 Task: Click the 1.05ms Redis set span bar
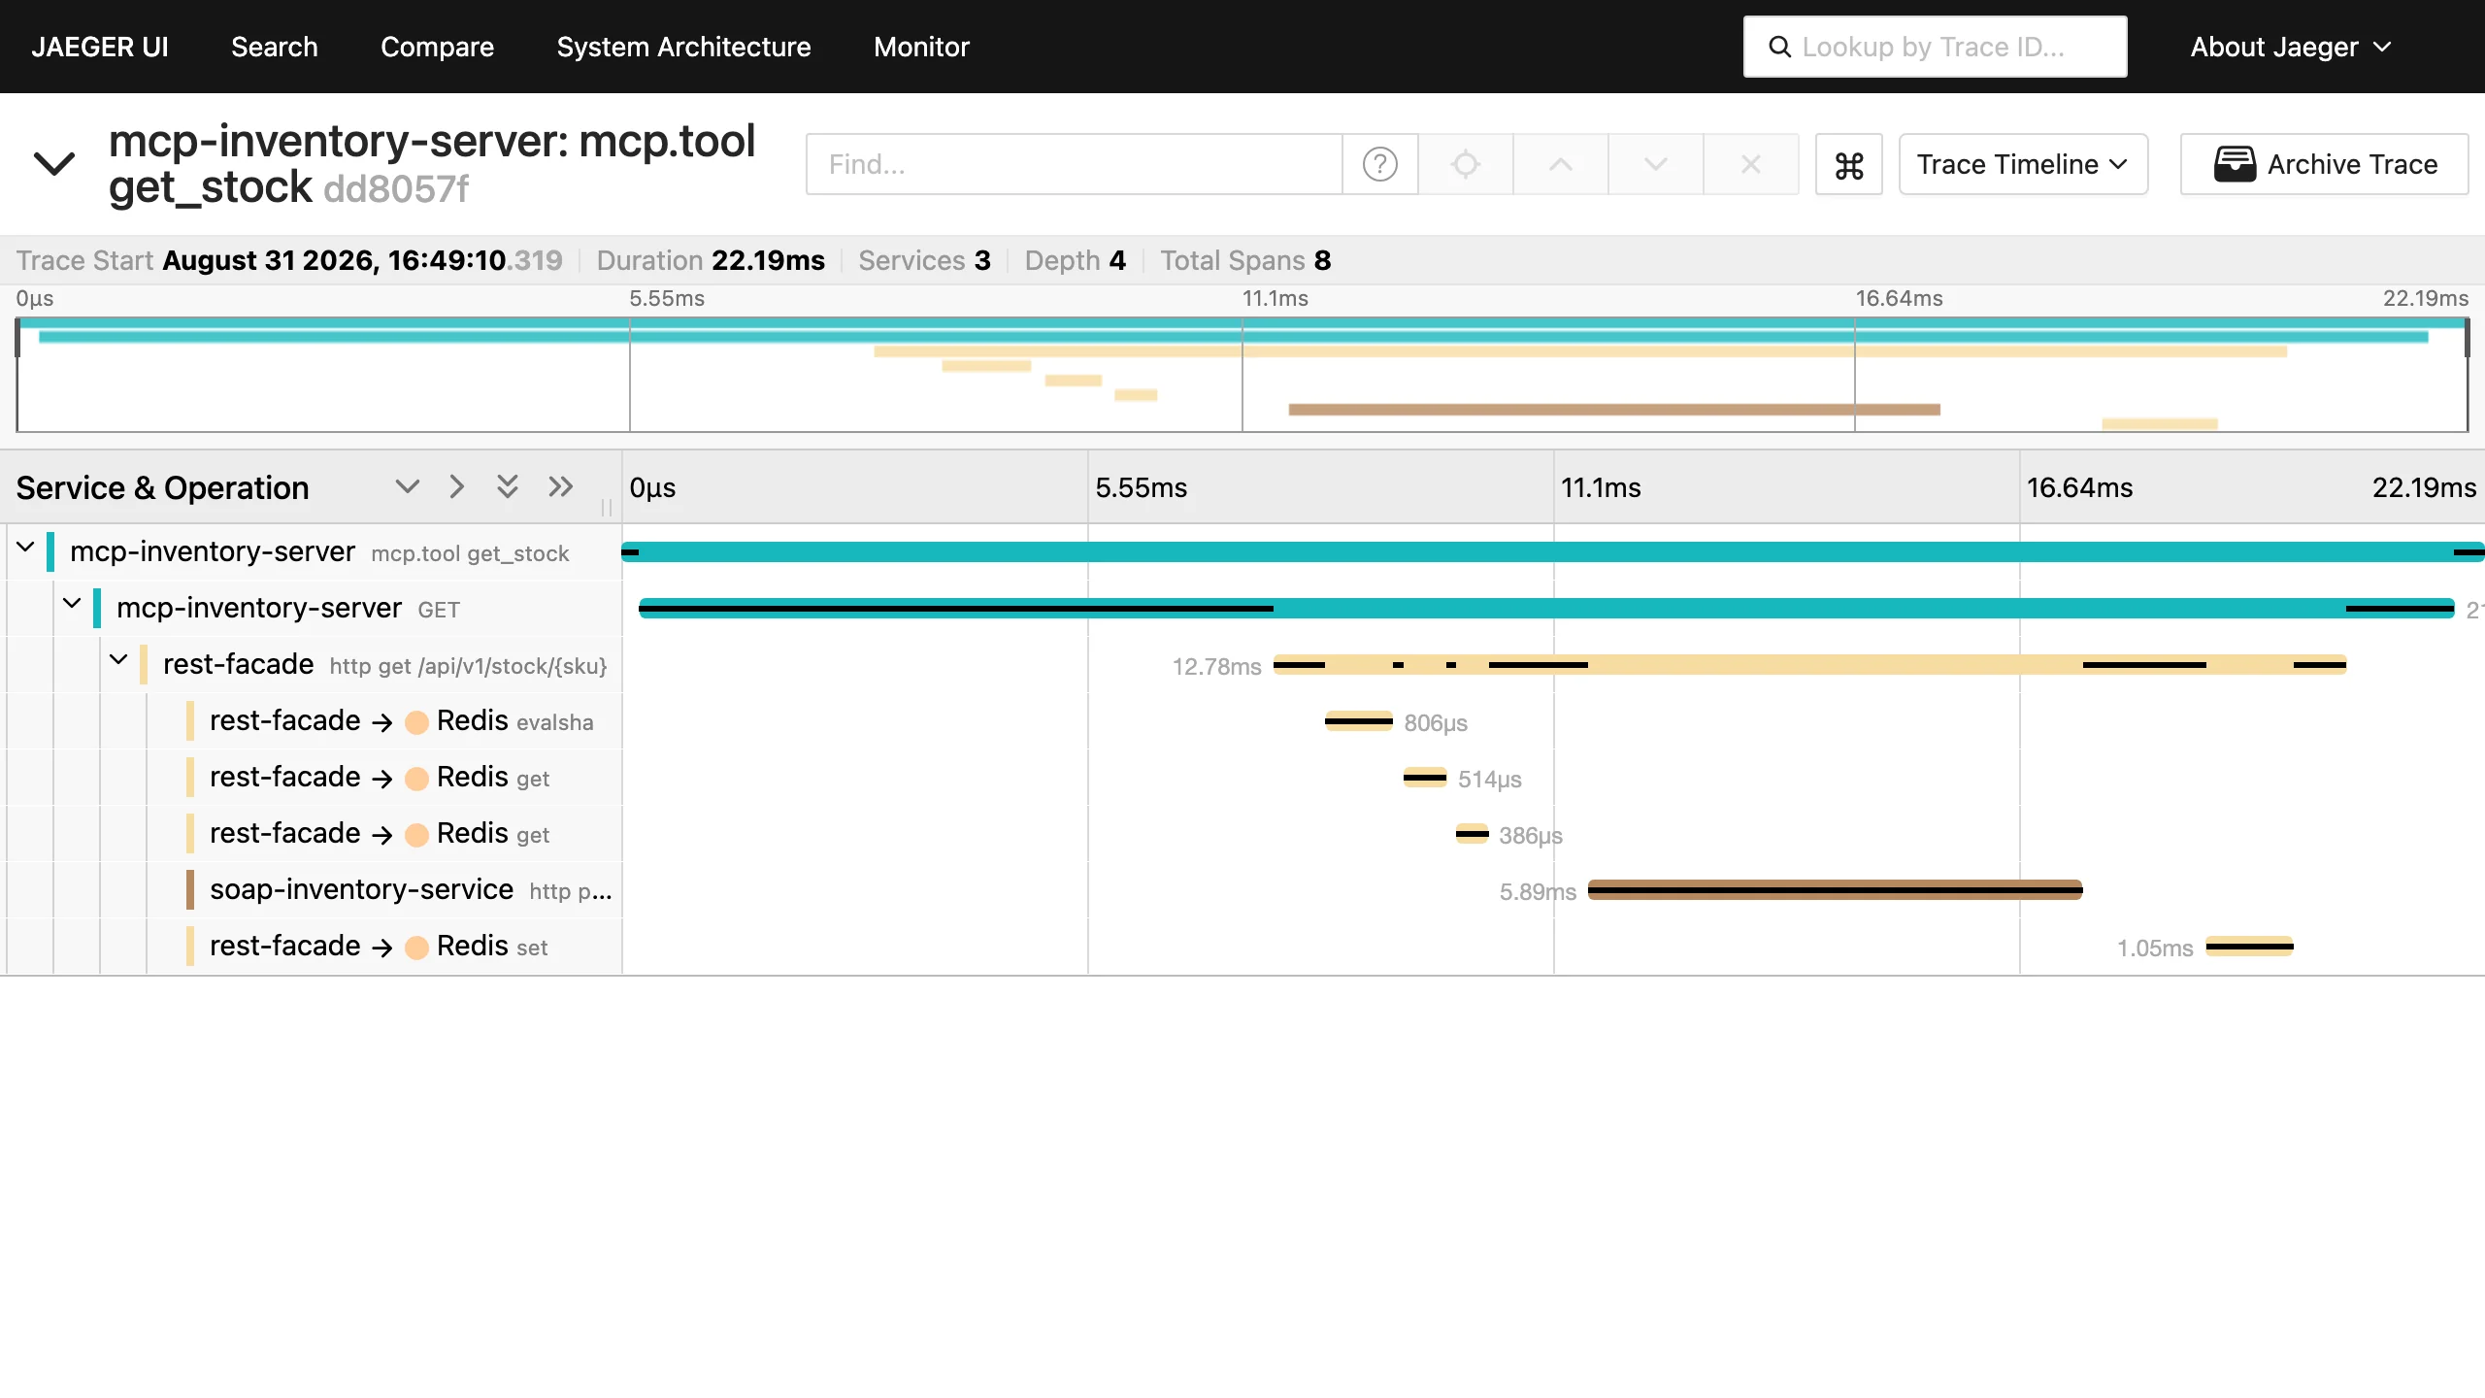pos(2249,946)
